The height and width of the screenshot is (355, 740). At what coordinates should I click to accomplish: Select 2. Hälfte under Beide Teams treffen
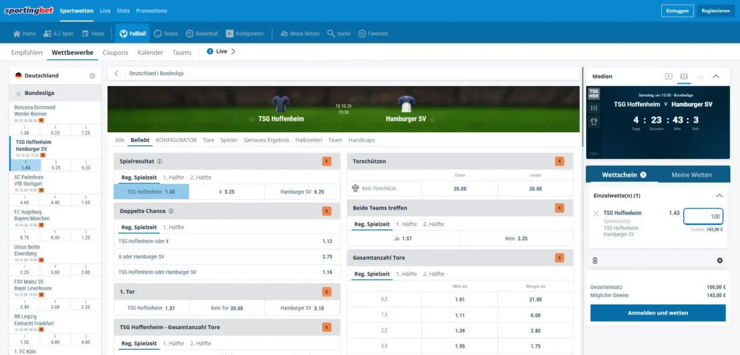pyautogui.click(x=433, y=224)
